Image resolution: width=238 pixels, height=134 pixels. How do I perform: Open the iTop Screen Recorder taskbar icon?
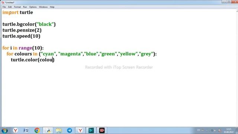pyautogui.click(x=102, y=131)
